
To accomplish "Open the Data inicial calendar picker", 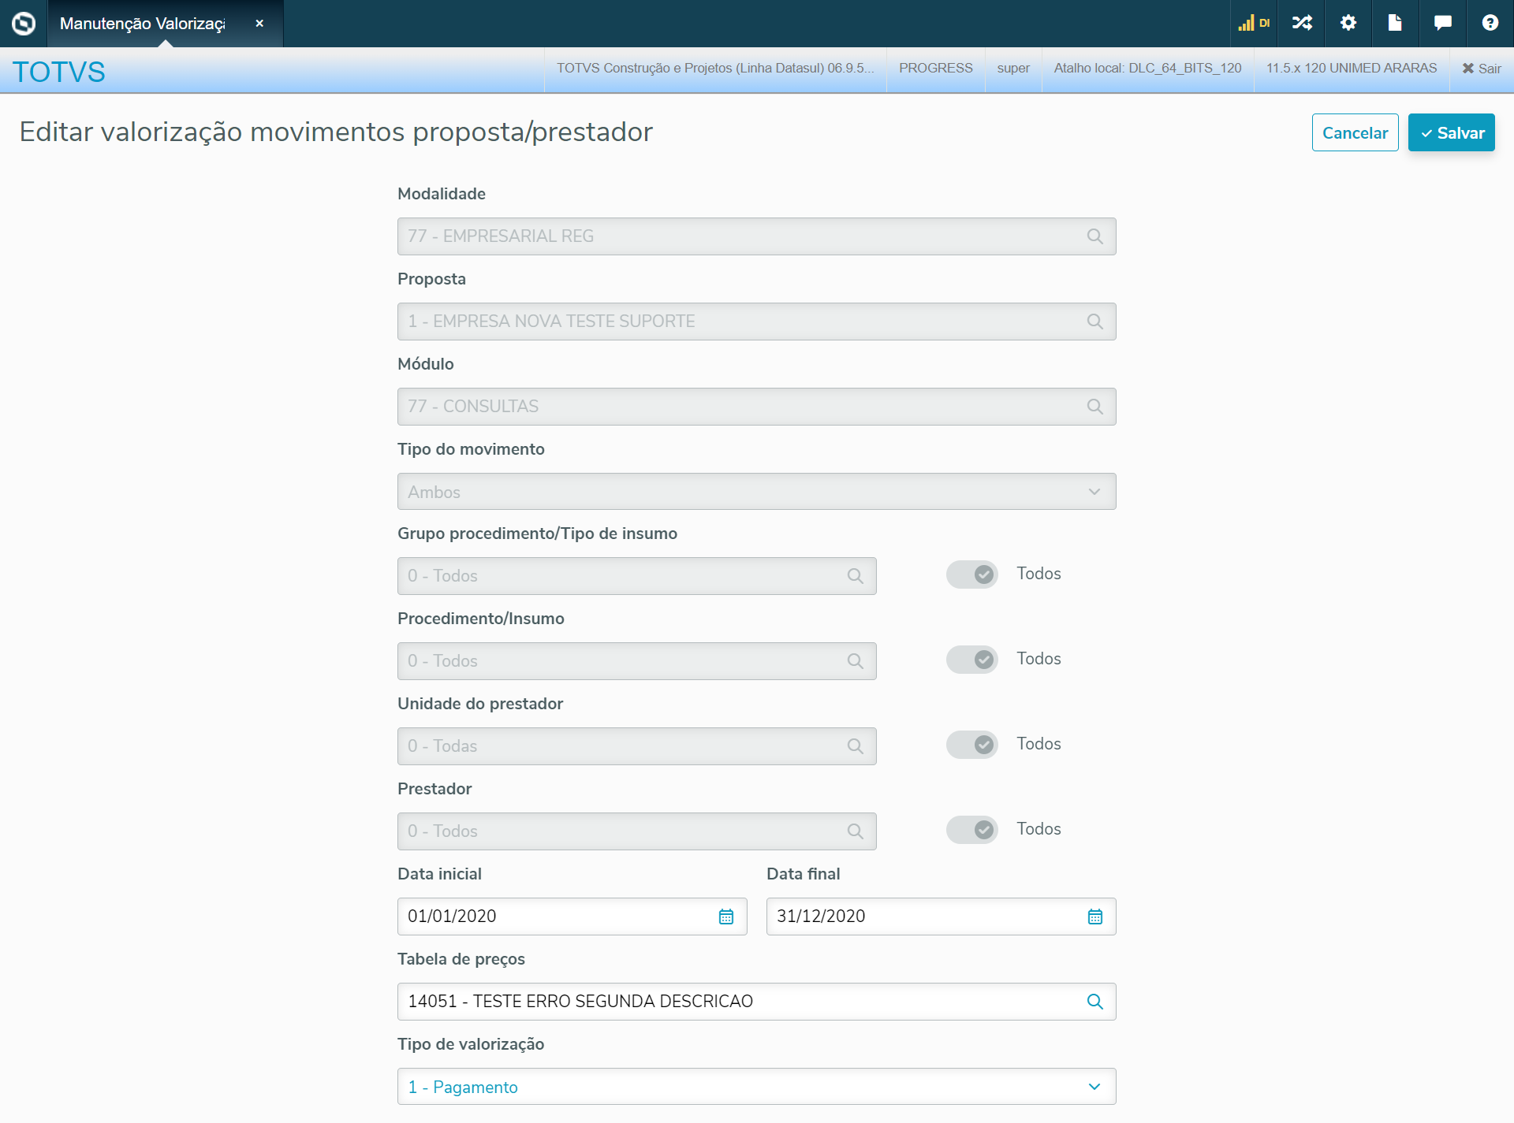I will pyautogui.click(x=725, y=917).
